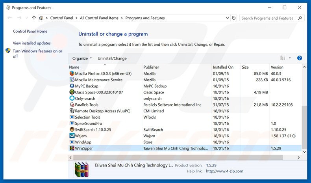Click the Parallels Tools program icon

click(x=72, y=105)
